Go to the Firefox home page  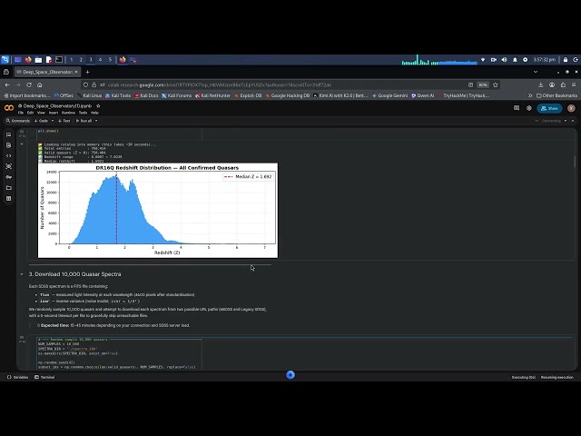point(40,84)
